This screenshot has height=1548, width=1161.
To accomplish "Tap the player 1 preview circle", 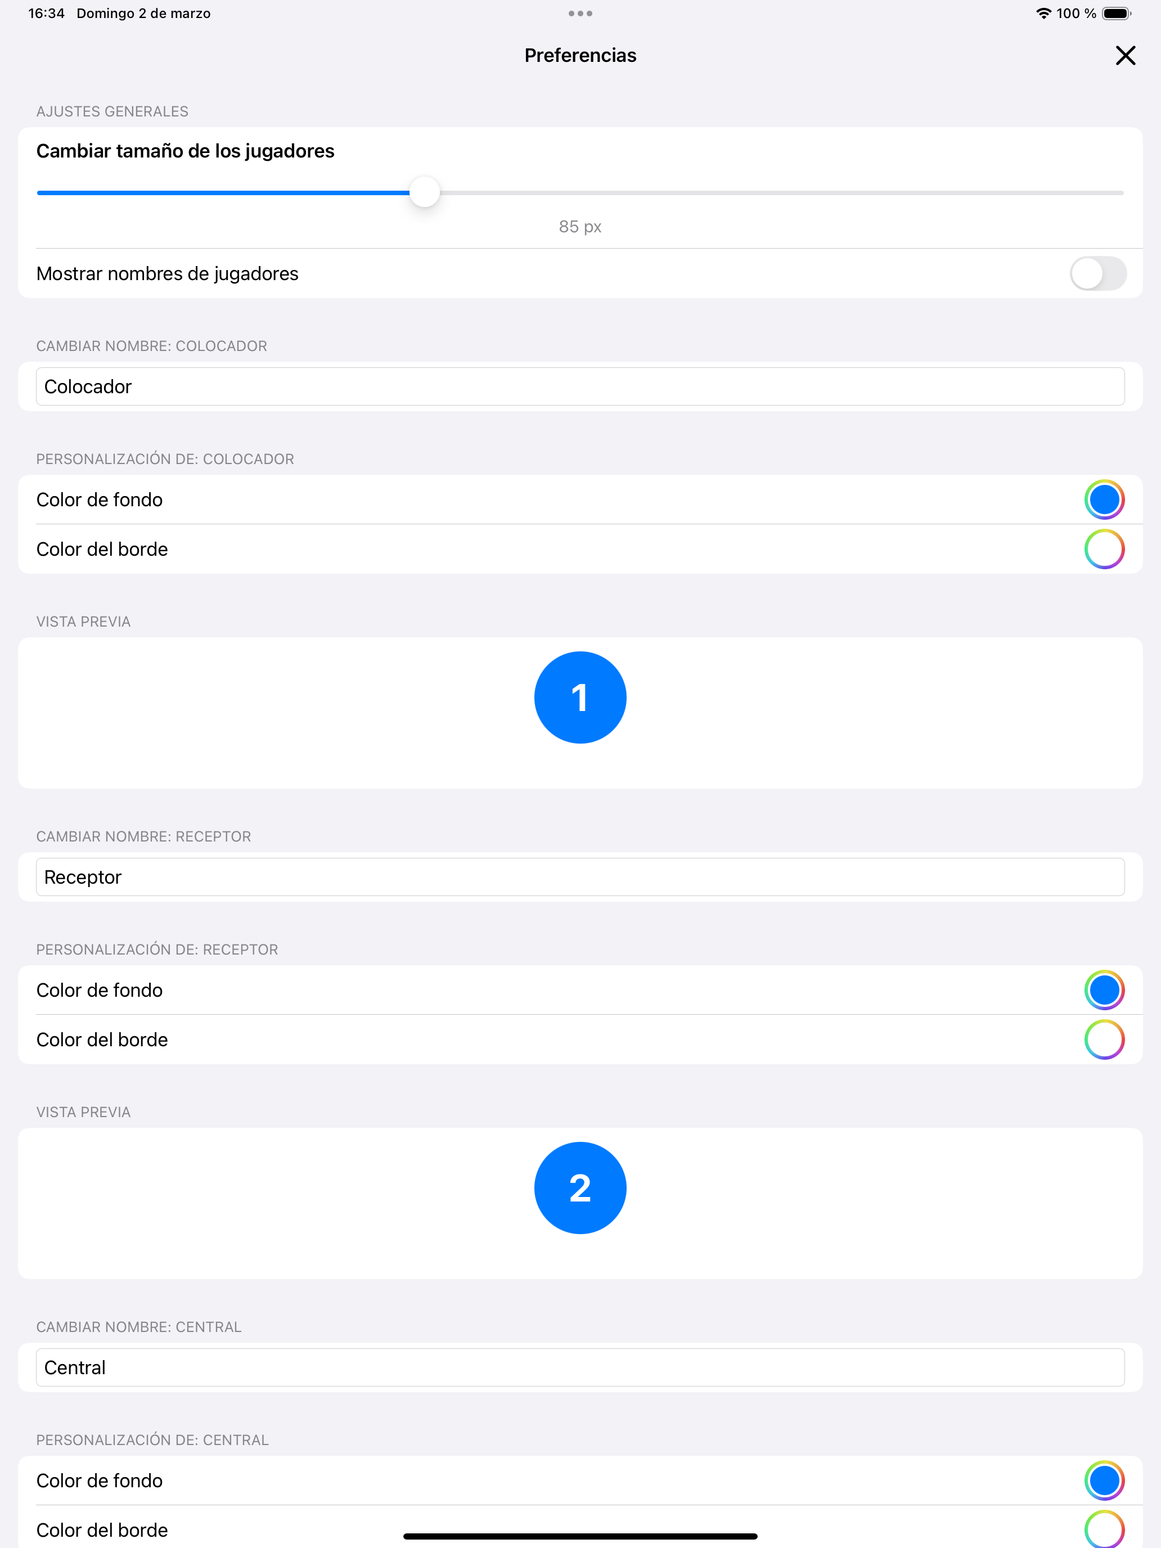I will tap(580, 697).
